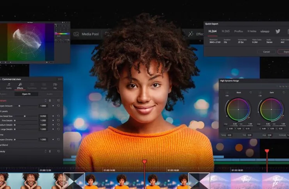289x189 pixels.
Task: Reset the Medium Details parameter
Action: coord(59,125)
